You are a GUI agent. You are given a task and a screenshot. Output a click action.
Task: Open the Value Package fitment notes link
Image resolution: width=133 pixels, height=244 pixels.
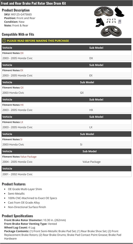pyautogui.click(x=28, y=157)
